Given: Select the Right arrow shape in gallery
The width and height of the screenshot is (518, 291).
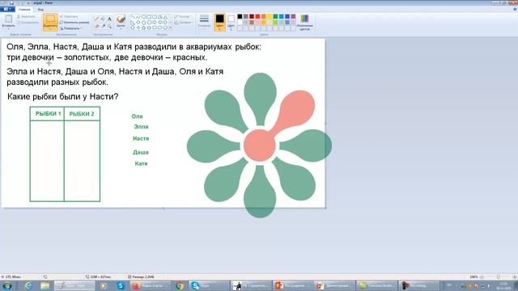Looking at the screenshot, I should click(155, 23).
